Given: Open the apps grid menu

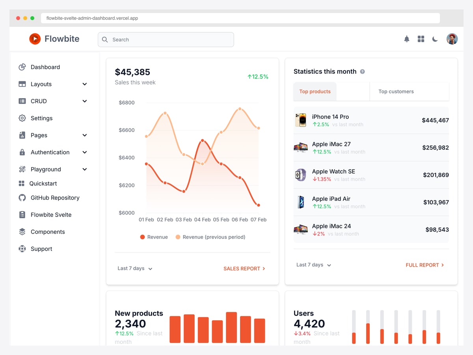Looking at the screenshot, I should point(421,39).
